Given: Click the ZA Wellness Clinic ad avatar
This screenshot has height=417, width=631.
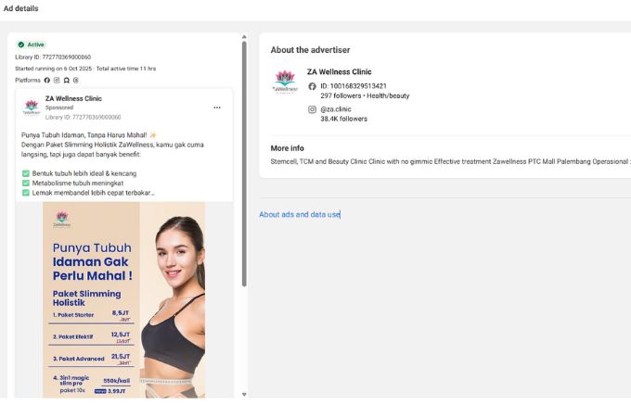Looking at the screenshot, I should [32, 107].
